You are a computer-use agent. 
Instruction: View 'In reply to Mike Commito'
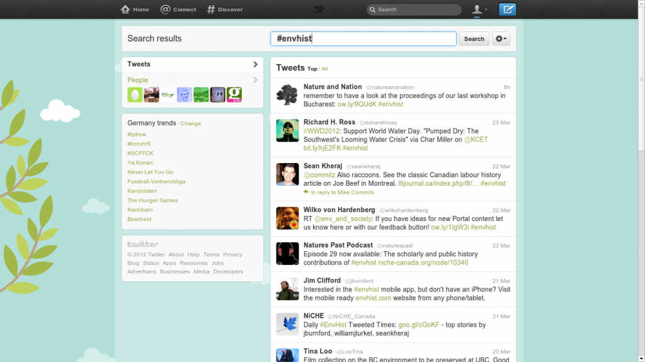339,192
